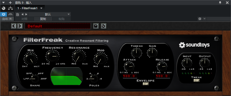The image size is (231, 96).
Task: Open the gear settings icon
Action: point(200,19)
